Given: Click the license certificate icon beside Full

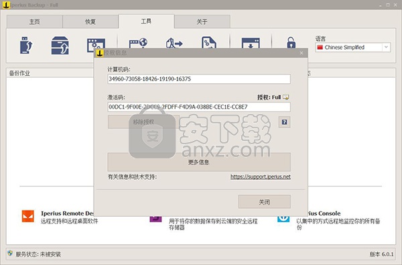Looking at the screenshot, I should click(286, 97).
